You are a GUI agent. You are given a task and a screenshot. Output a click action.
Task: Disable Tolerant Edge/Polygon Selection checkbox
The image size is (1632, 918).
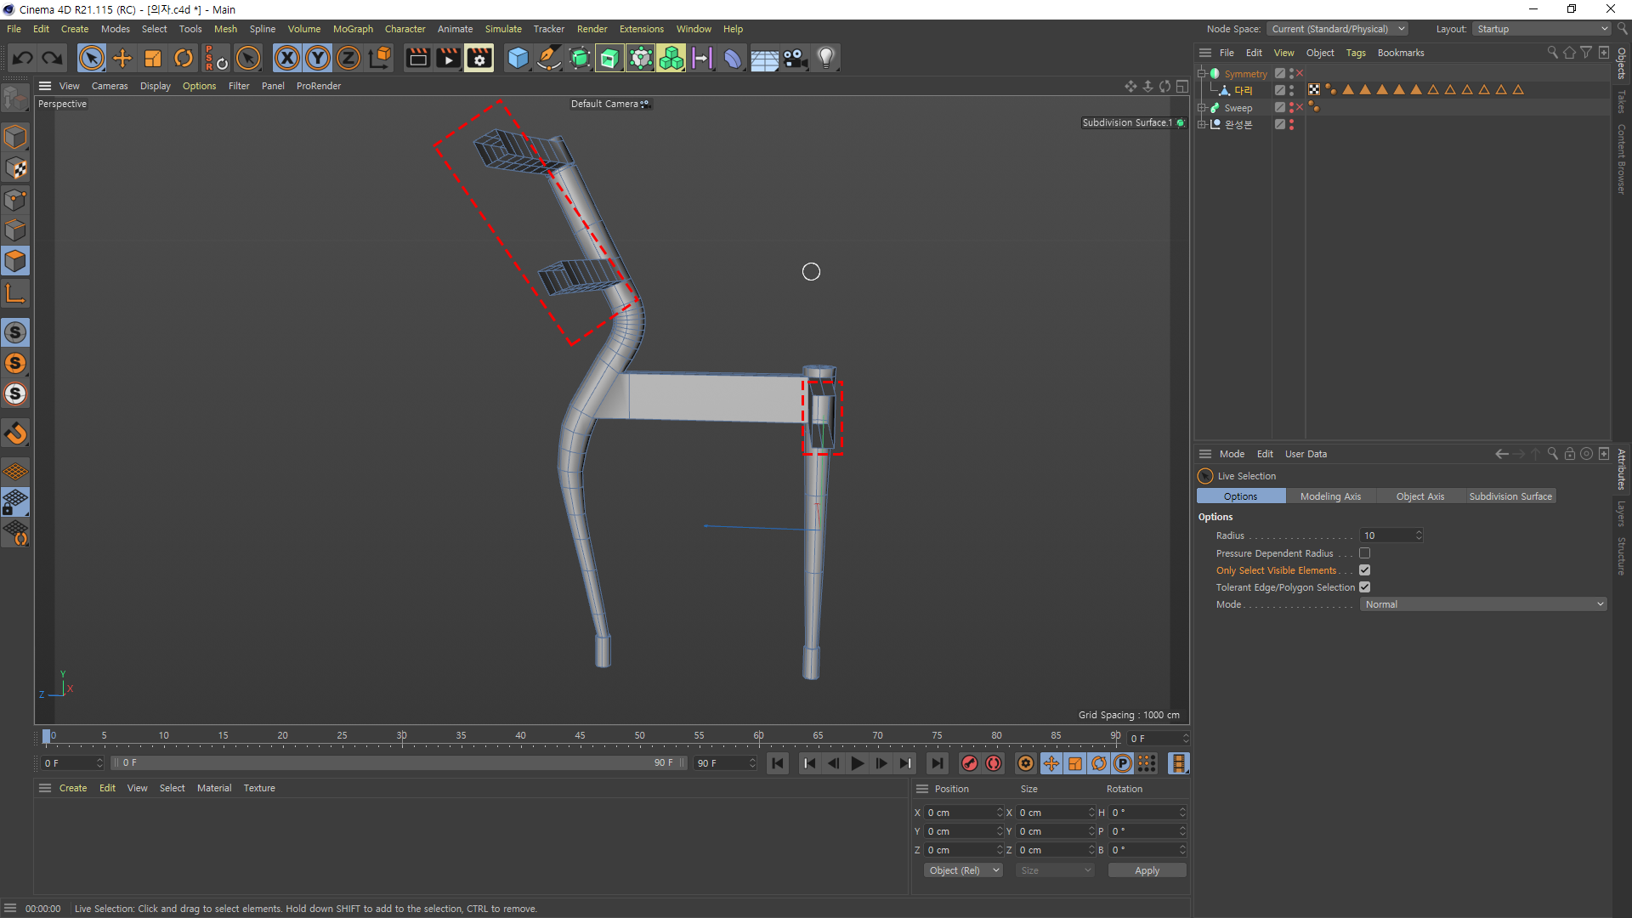pos(1364,587)
